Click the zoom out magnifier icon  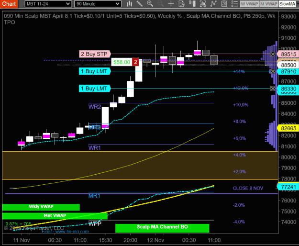[x=160, y=4]
